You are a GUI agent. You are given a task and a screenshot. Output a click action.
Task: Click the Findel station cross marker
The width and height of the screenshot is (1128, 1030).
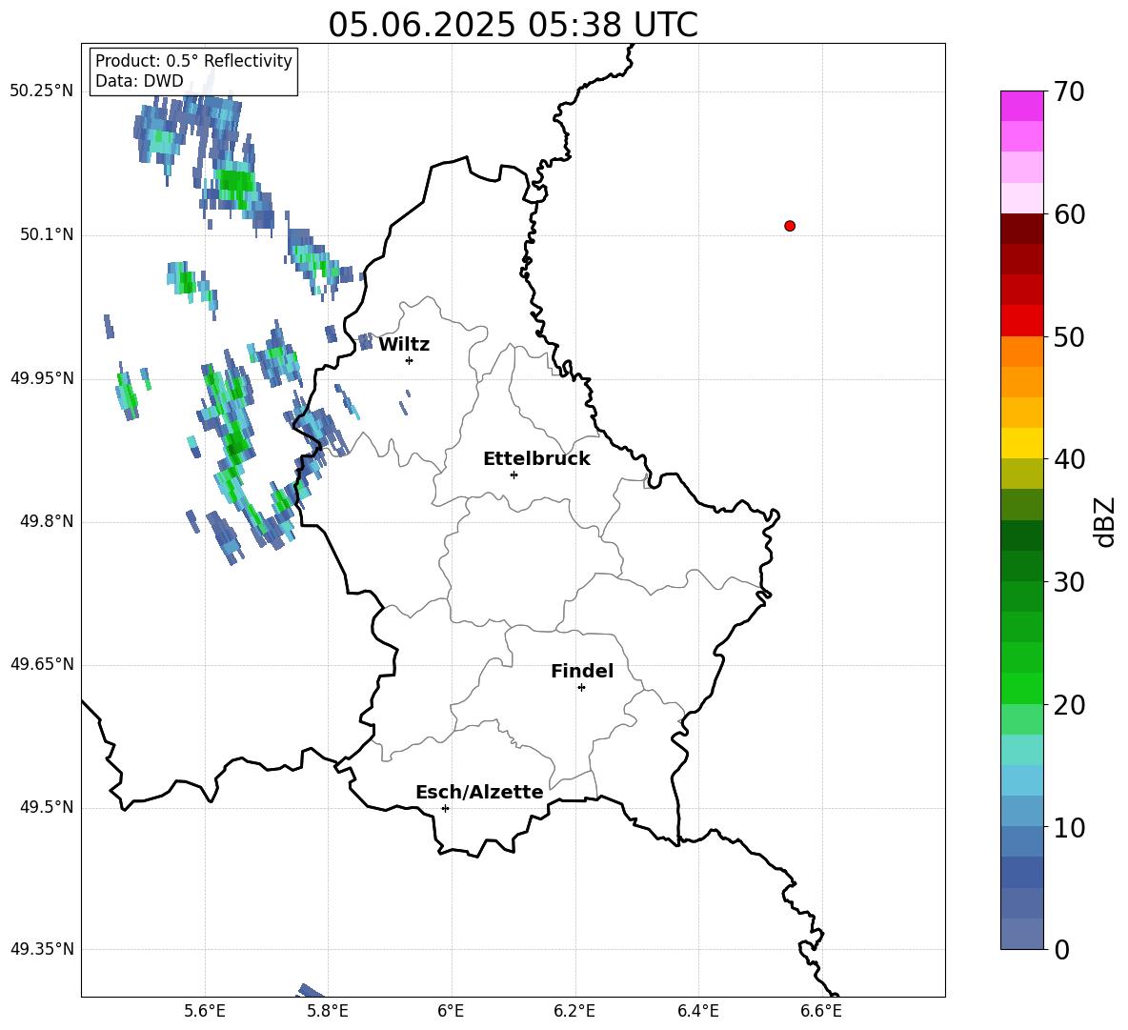[x=581, y=688]
